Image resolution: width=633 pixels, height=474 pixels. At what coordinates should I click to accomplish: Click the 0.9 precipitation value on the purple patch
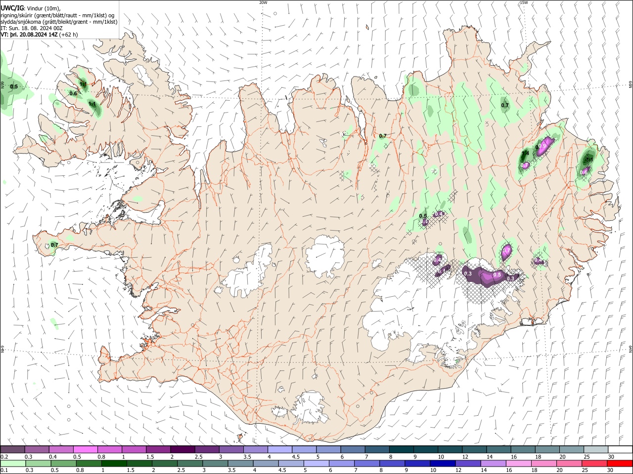pos(542,146)
